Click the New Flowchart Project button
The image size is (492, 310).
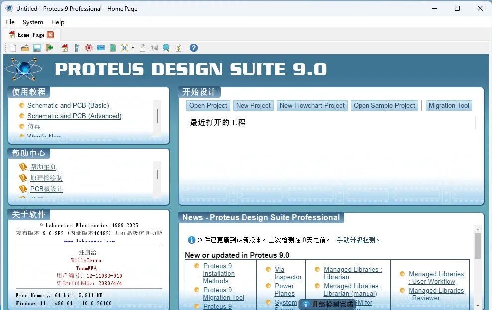pyautogui.click(x=312, y=106)
